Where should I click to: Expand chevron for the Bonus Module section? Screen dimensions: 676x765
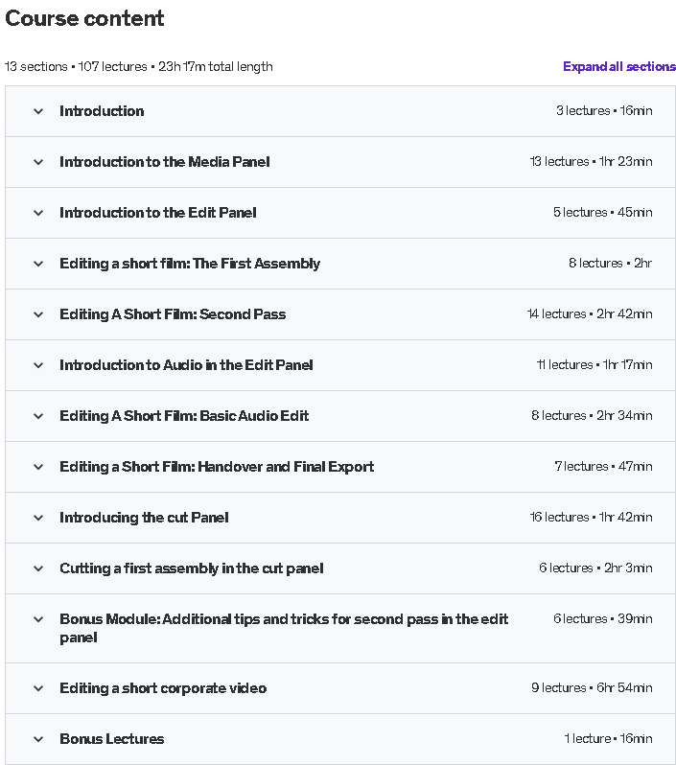point(38,619)
